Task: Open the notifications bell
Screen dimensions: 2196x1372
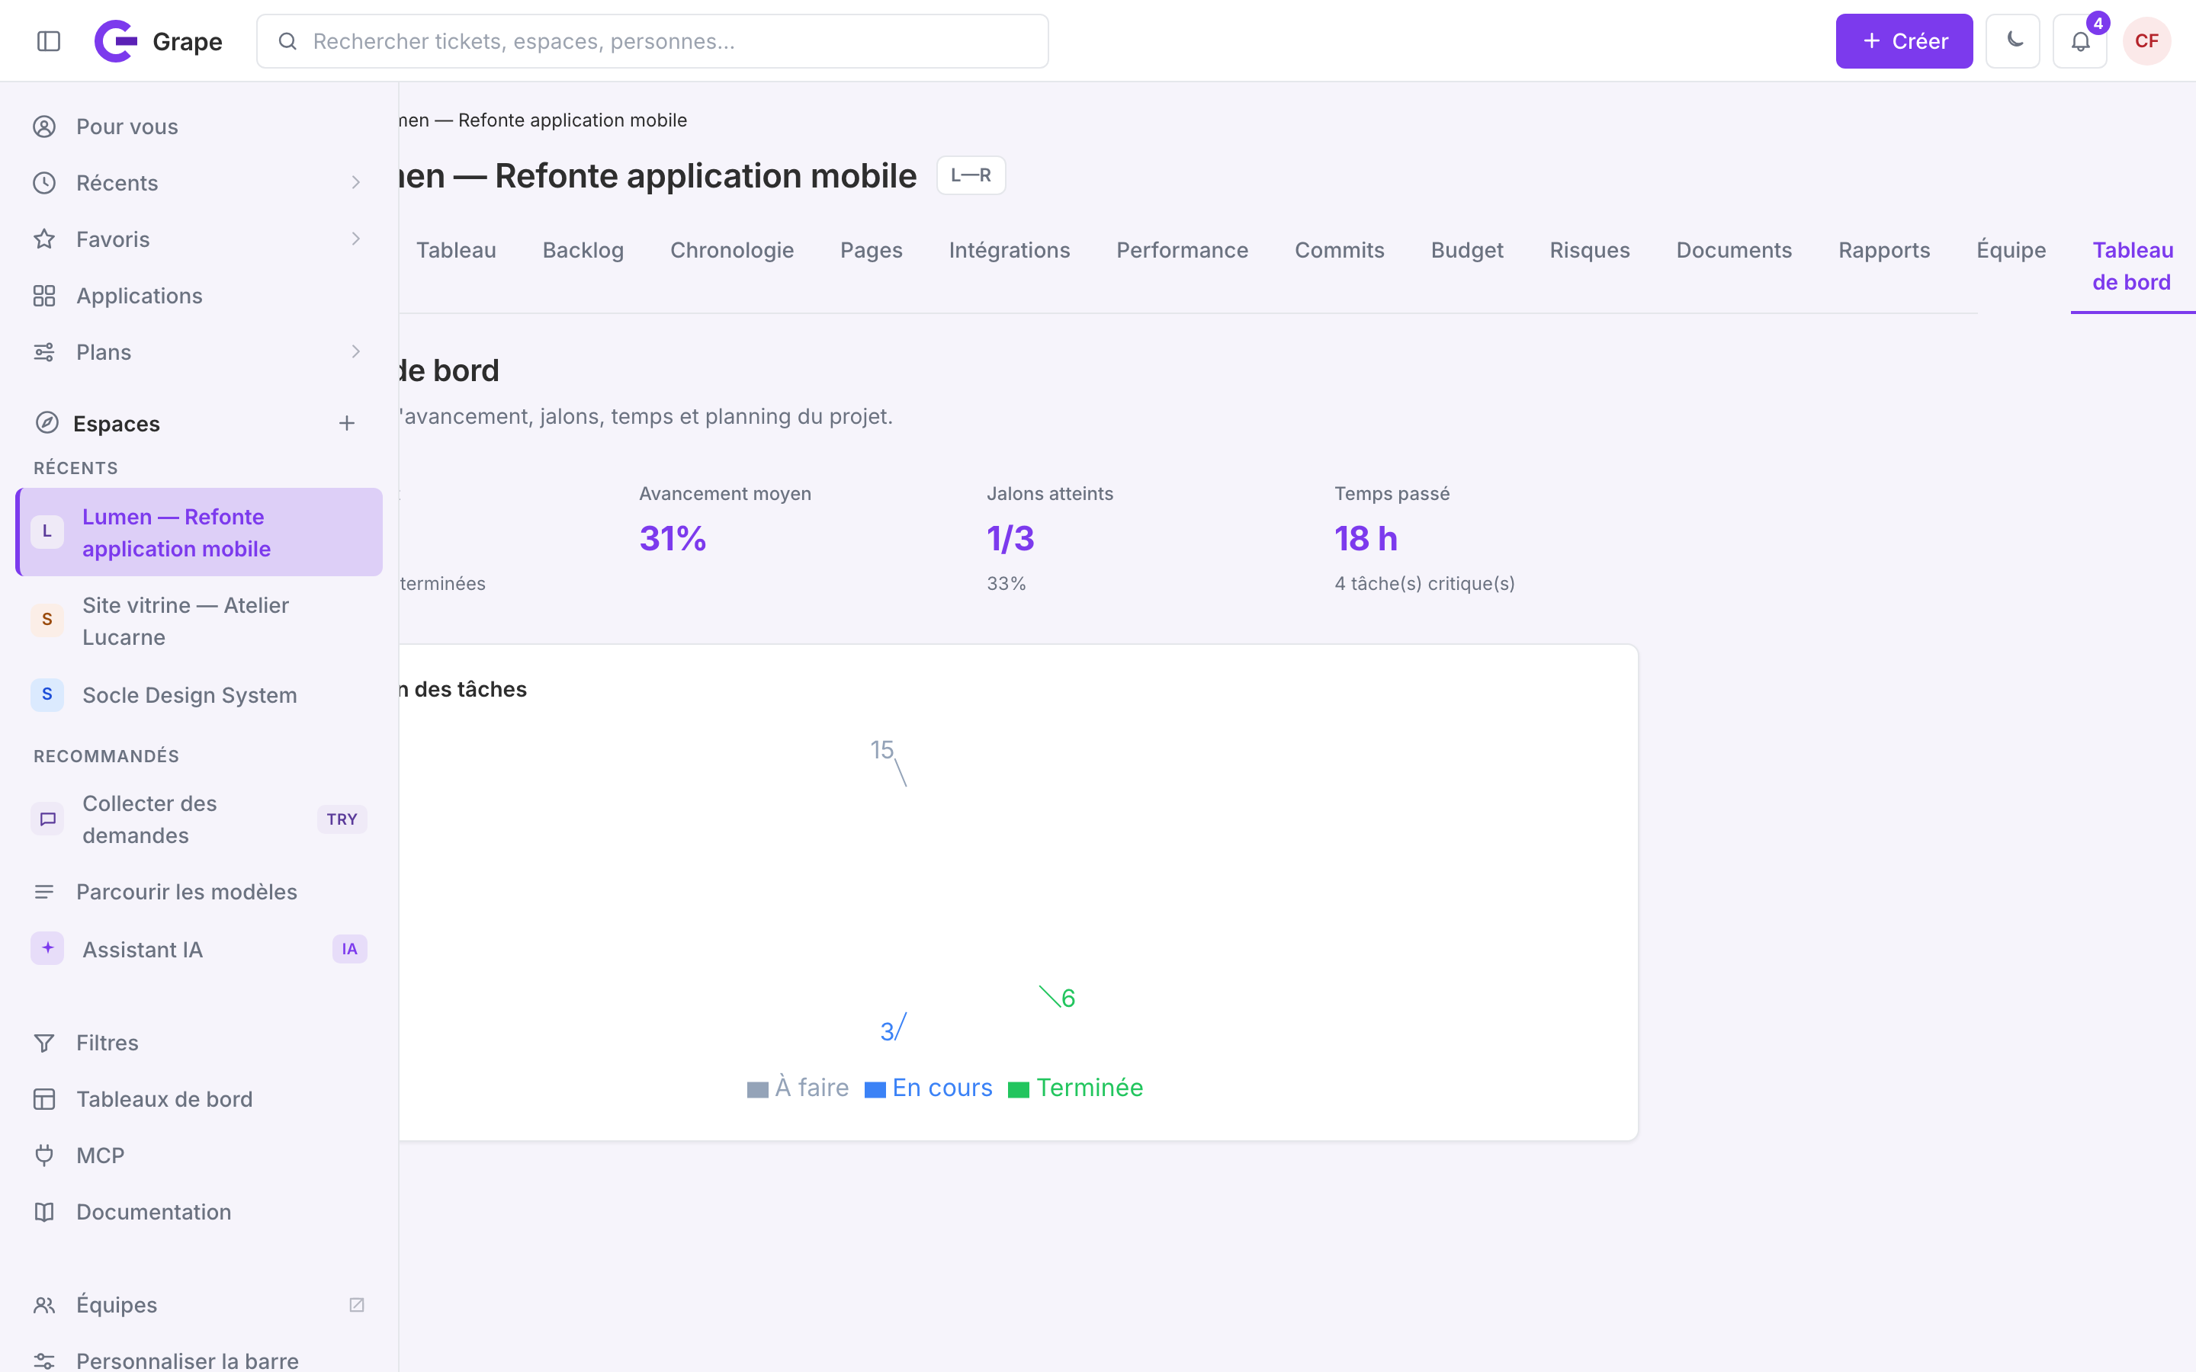Action: [x=2080, y=41]
